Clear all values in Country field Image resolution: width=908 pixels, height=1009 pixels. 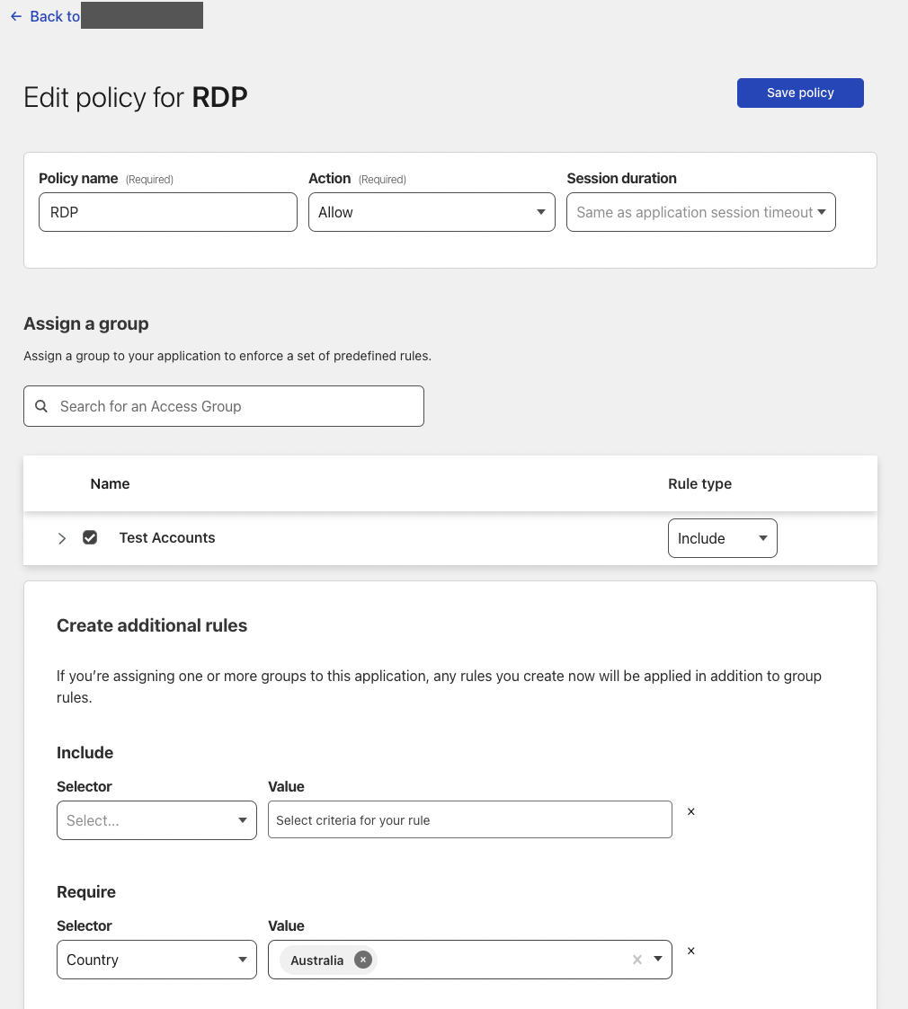(636, 960)
